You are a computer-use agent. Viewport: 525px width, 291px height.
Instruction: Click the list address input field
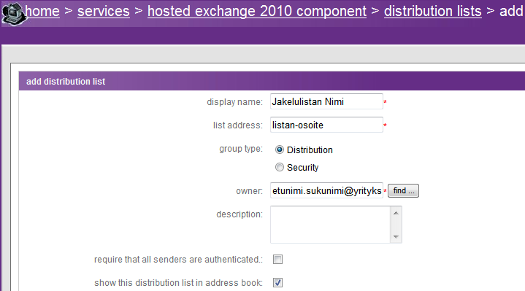326,125
